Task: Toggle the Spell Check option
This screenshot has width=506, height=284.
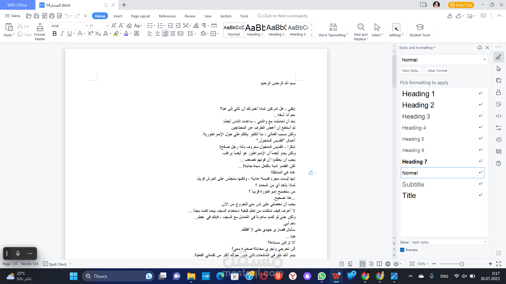Action: (55, 264)
